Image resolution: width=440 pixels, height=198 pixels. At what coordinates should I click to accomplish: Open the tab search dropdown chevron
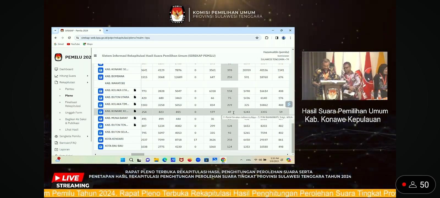[55, 31]
